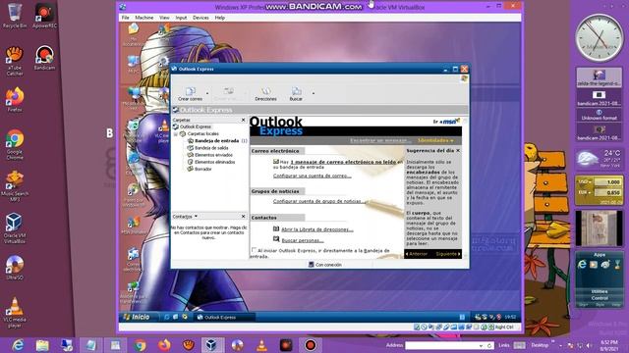This screenshot has height=353, width=629.
Task: Open the Help menu in VirtualBox
Action: click(219, 18)
